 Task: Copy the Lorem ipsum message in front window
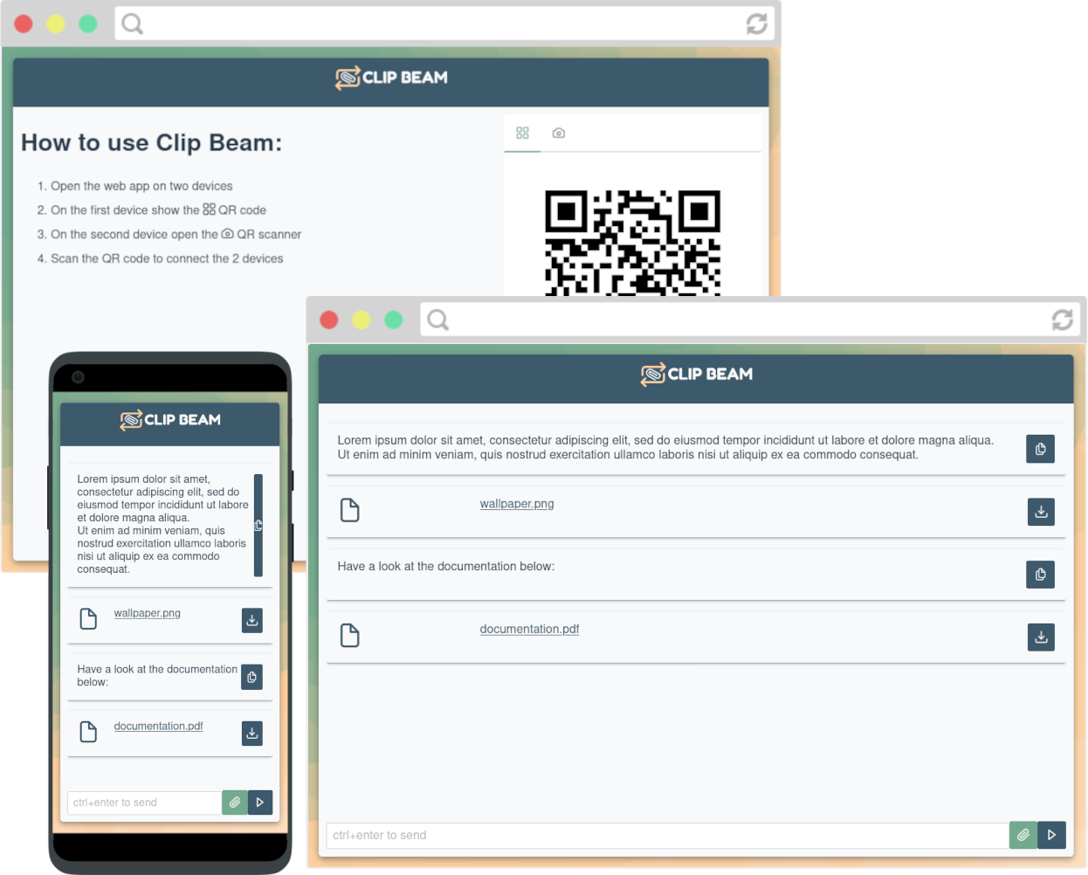pyautogui.click(x=1040, y=449)
